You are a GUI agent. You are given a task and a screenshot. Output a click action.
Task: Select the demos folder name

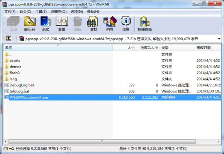[15, 67]
